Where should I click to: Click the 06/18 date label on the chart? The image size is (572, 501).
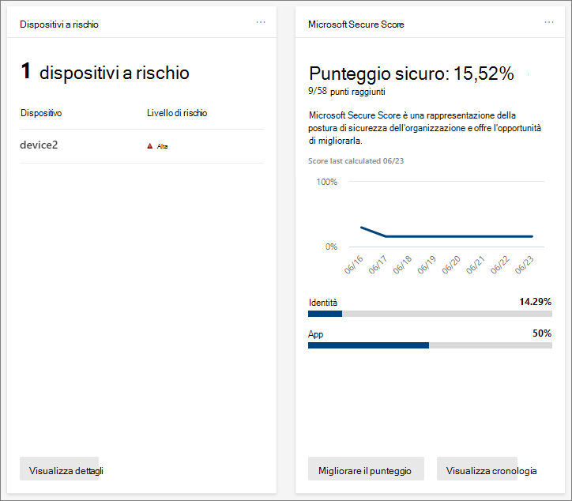click(402, 265)
